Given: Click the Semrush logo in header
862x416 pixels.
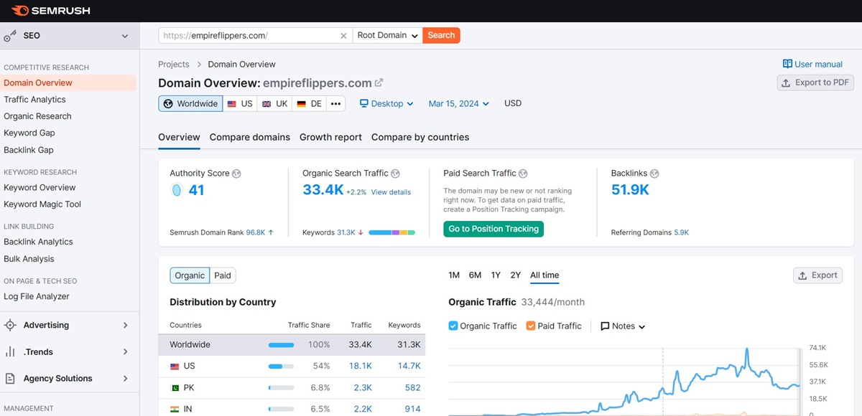Looking at the screenshot, I should click(x=50, y=11).
